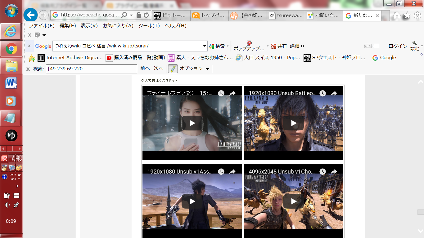
Task: Click the Google toolbar wrench settings icon
Action: pyautogui.click(x=415, y=43)
